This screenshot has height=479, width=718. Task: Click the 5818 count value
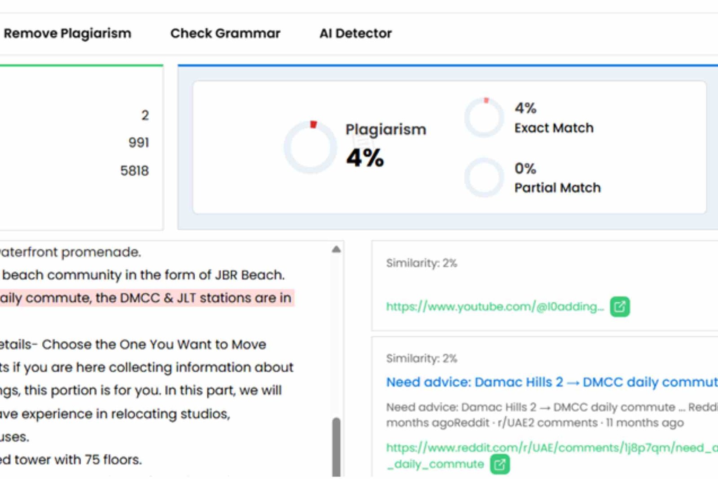click(134, 171)
